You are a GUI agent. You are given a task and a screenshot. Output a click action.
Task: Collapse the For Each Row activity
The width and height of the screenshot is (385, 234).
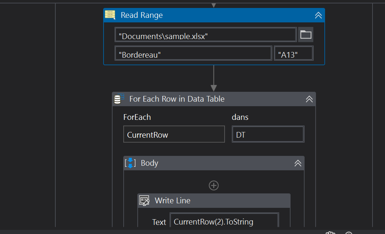tap(309, 99)
